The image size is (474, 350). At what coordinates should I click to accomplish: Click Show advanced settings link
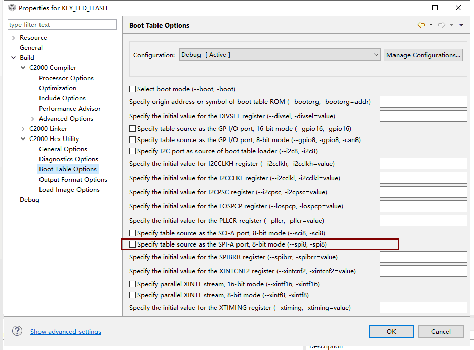coord(66,332)
